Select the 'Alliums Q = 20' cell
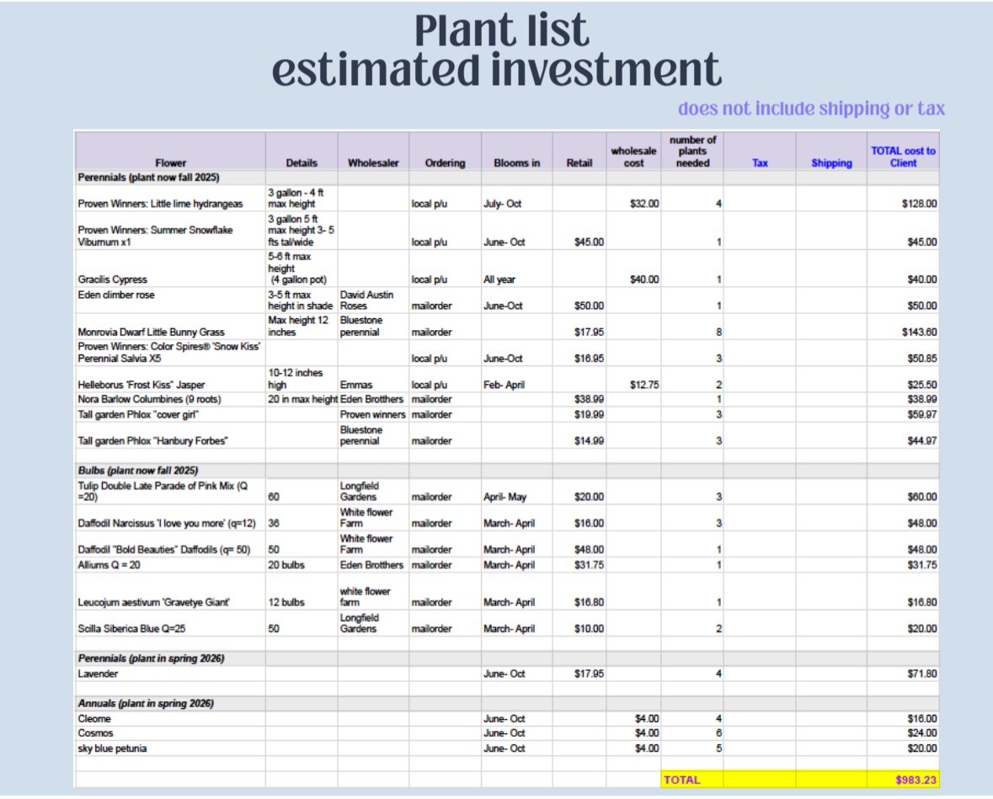 pos(170,565)
